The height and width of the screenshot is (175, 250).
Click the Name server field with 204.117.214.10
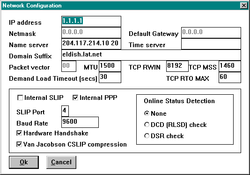click(x=91, y=44)
